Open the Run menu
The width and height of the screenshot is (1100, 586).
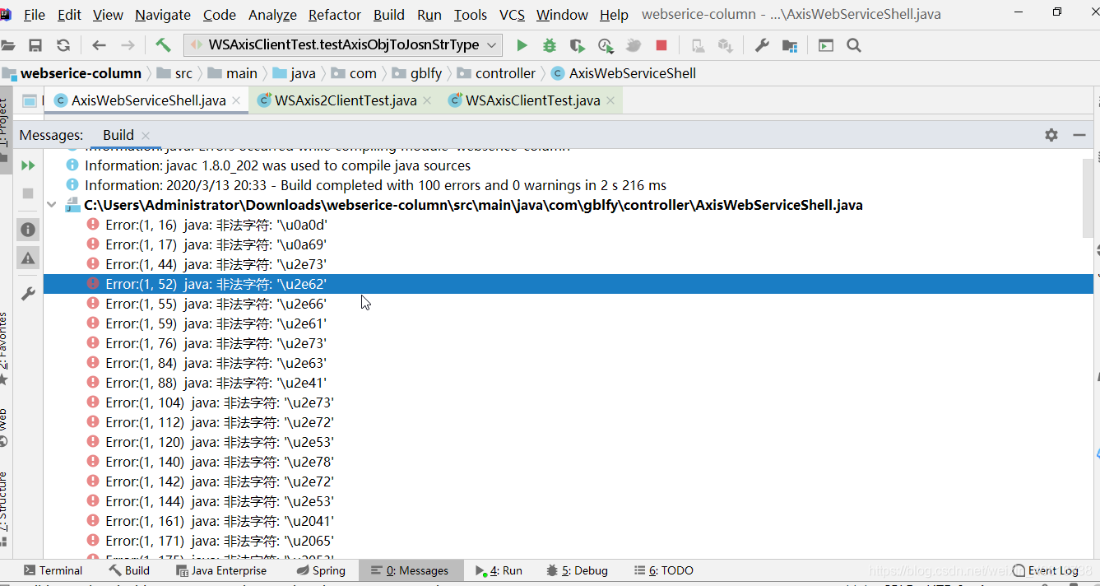(429, 15)
